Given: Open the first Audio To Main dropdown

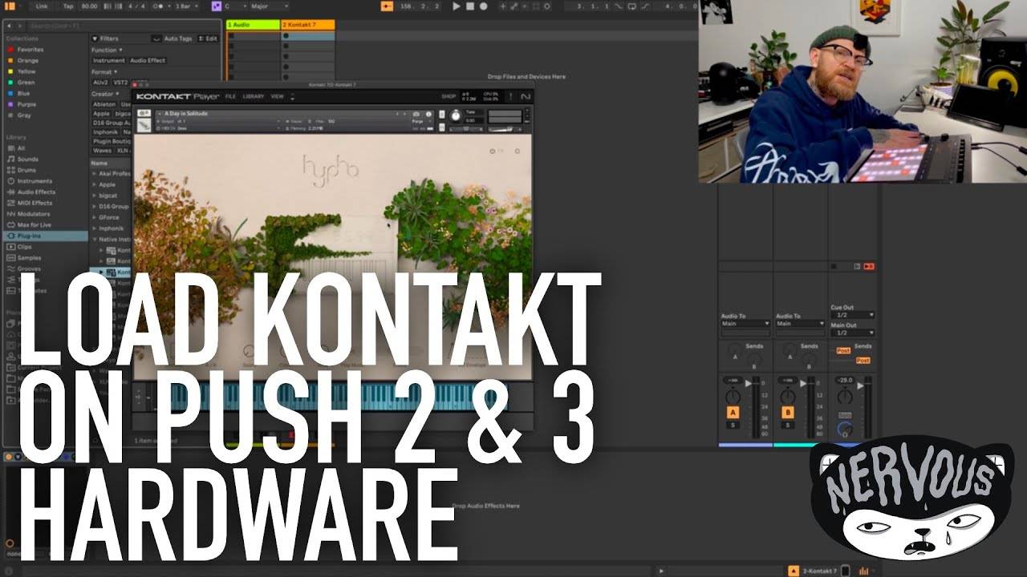Looking at the screenshot, I should (745, 324).
